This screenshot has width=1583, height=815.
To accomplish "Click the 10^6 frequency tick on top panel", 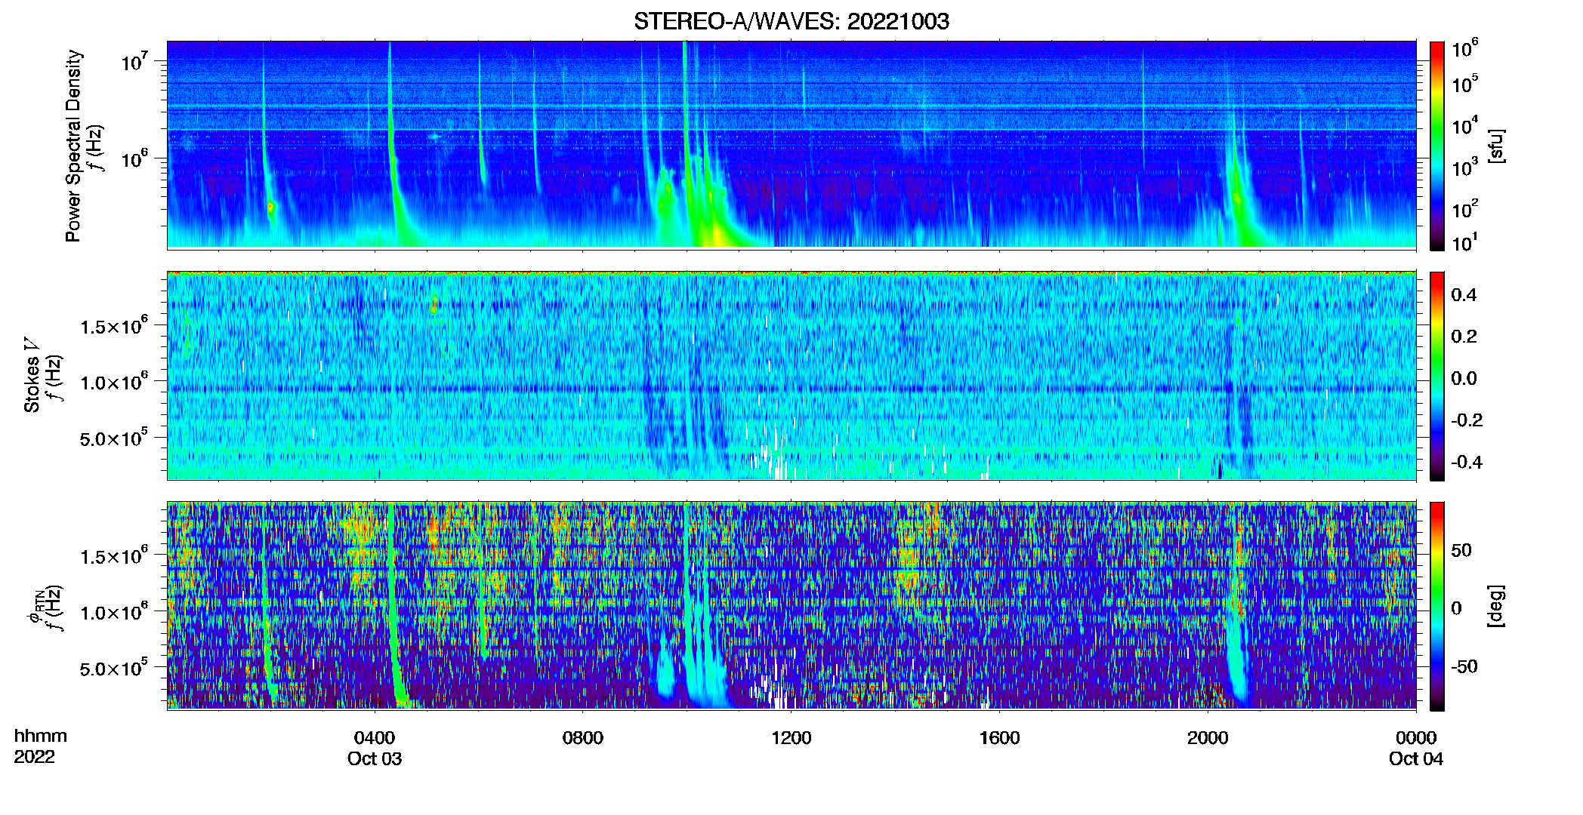I will click(x=136, y=159).
